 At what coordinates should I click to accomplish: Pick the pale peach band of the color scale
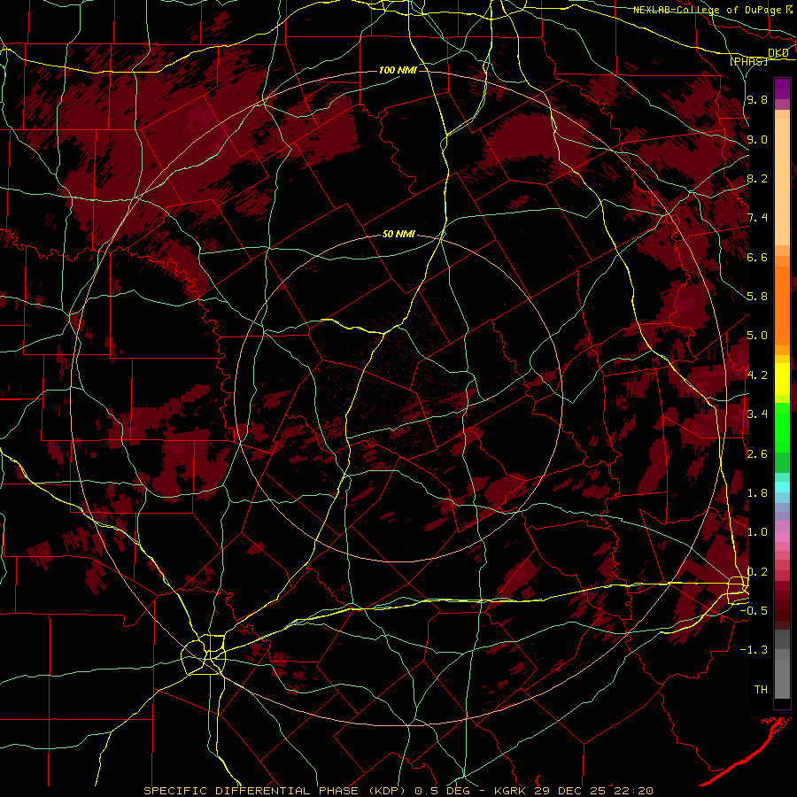(x=782, y=182)
